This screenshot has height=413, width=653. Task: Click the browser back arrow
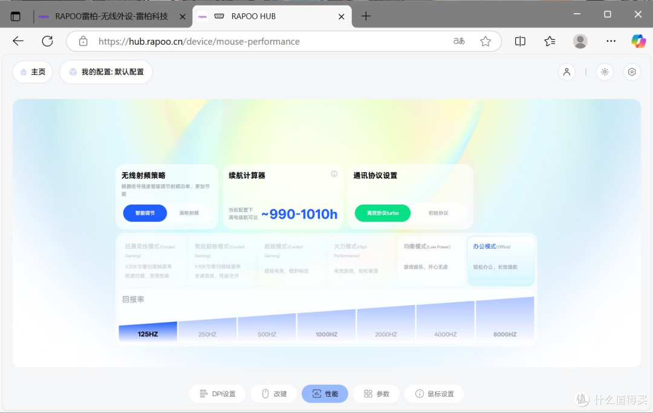coord(18,41)
